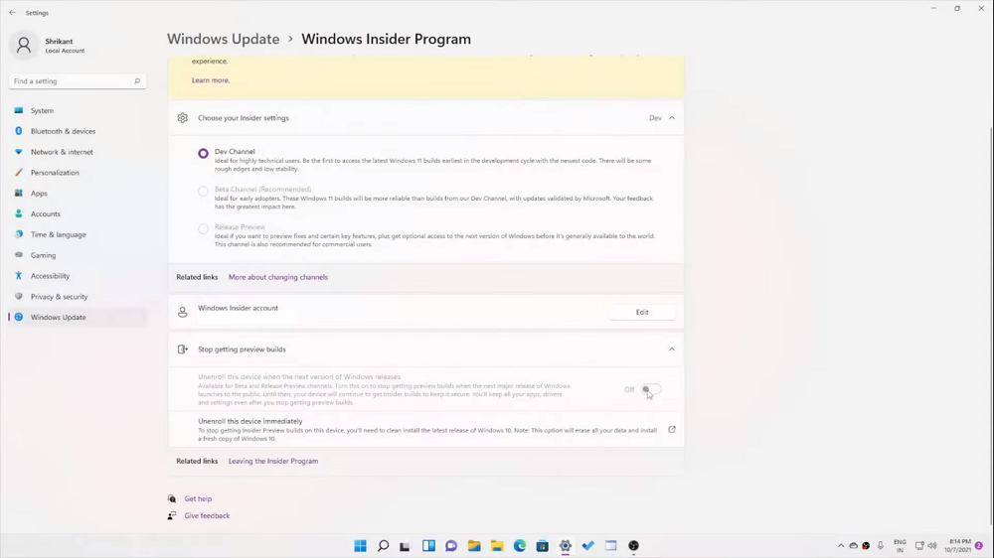The image size is (994, 558).
Task: Select the Release Preview radio button
Action: 203,228
